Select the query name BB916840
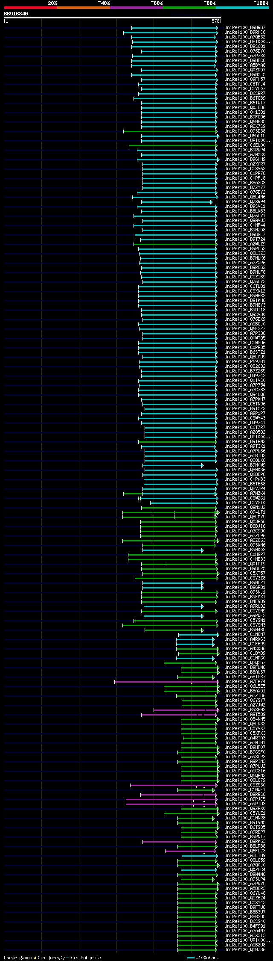 [x=16, y=14]
